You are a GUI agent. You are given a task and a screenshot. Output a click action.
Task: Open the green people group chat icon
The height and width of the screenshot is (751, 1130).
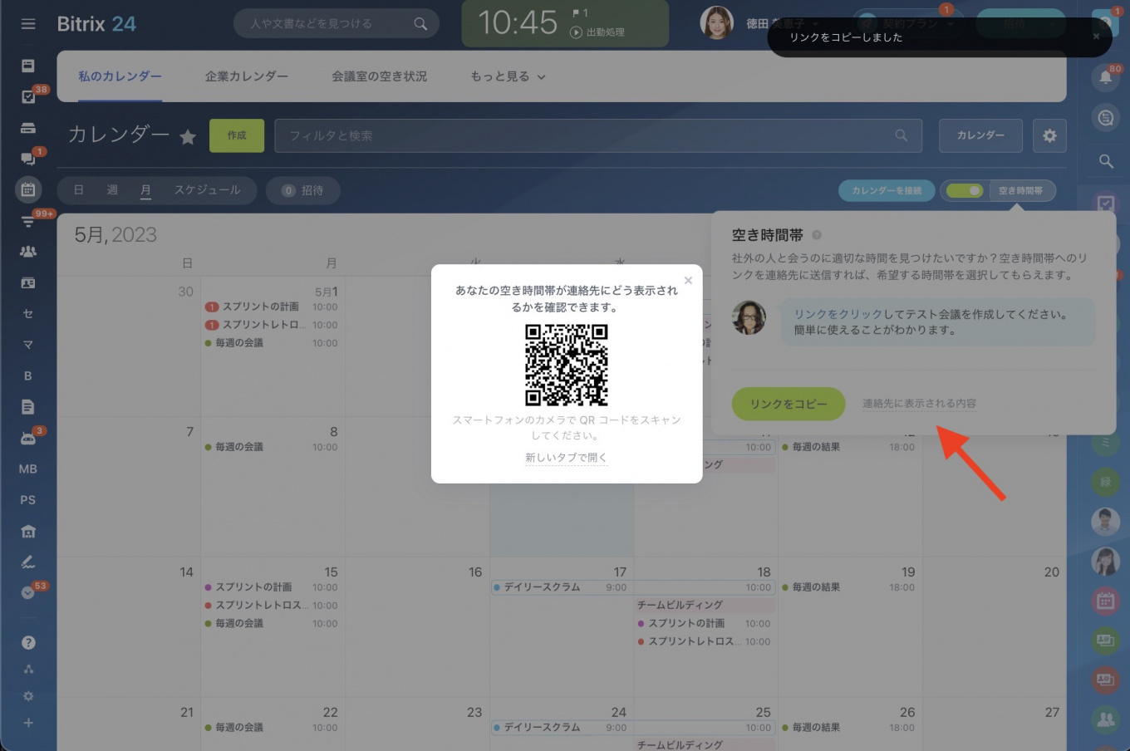tap(1106, 719)
